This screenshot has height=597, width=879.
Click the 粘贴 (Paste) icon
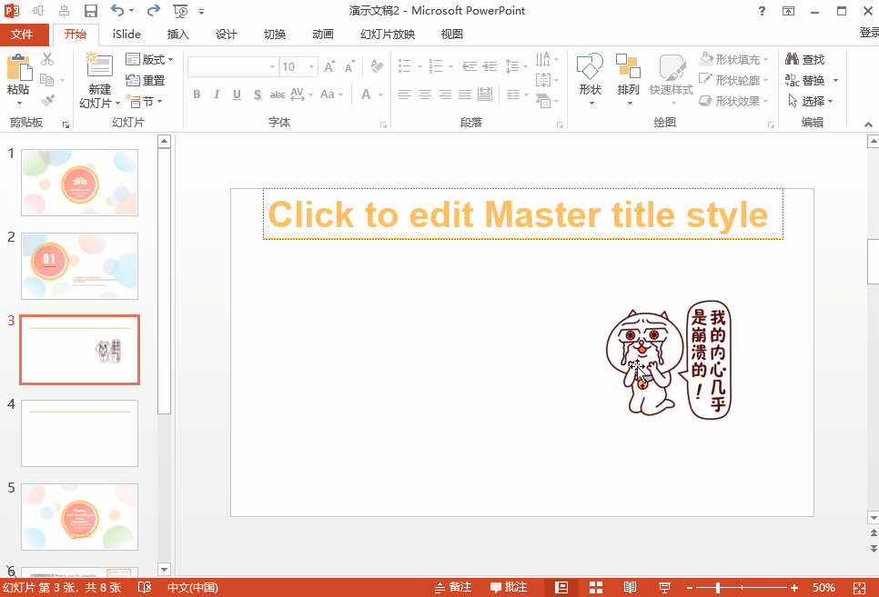pos(18,68)
